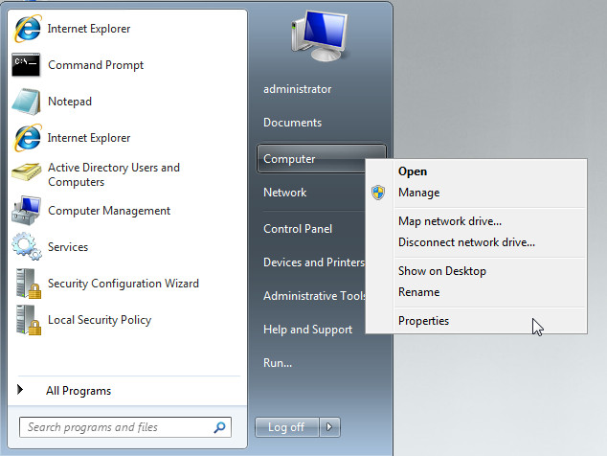Click the Search programs and files box
Viewport: 607px width, 456px height.
(x=125, y=427)
